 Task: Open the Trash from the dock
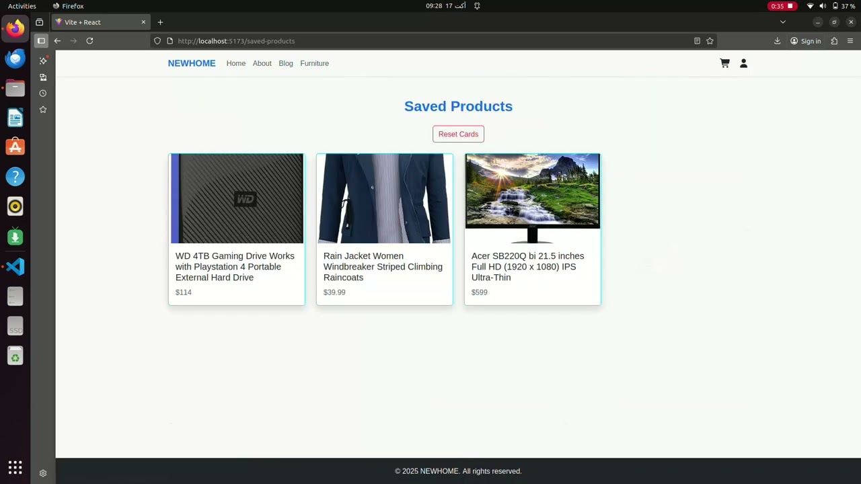tap(15, 356)
